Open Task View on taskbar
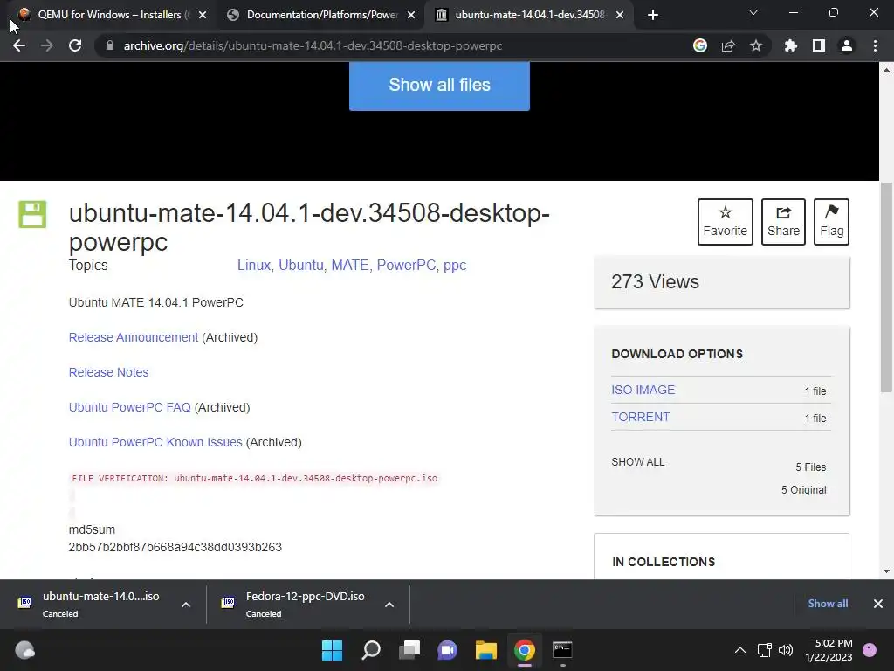The image size is (894, 671). [409, 650]
